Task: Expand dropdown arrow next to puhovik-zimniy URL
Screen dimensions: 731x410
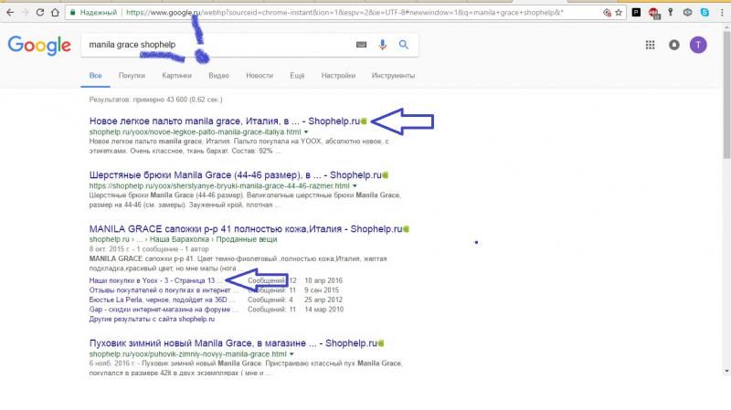Action: [291, 354]
